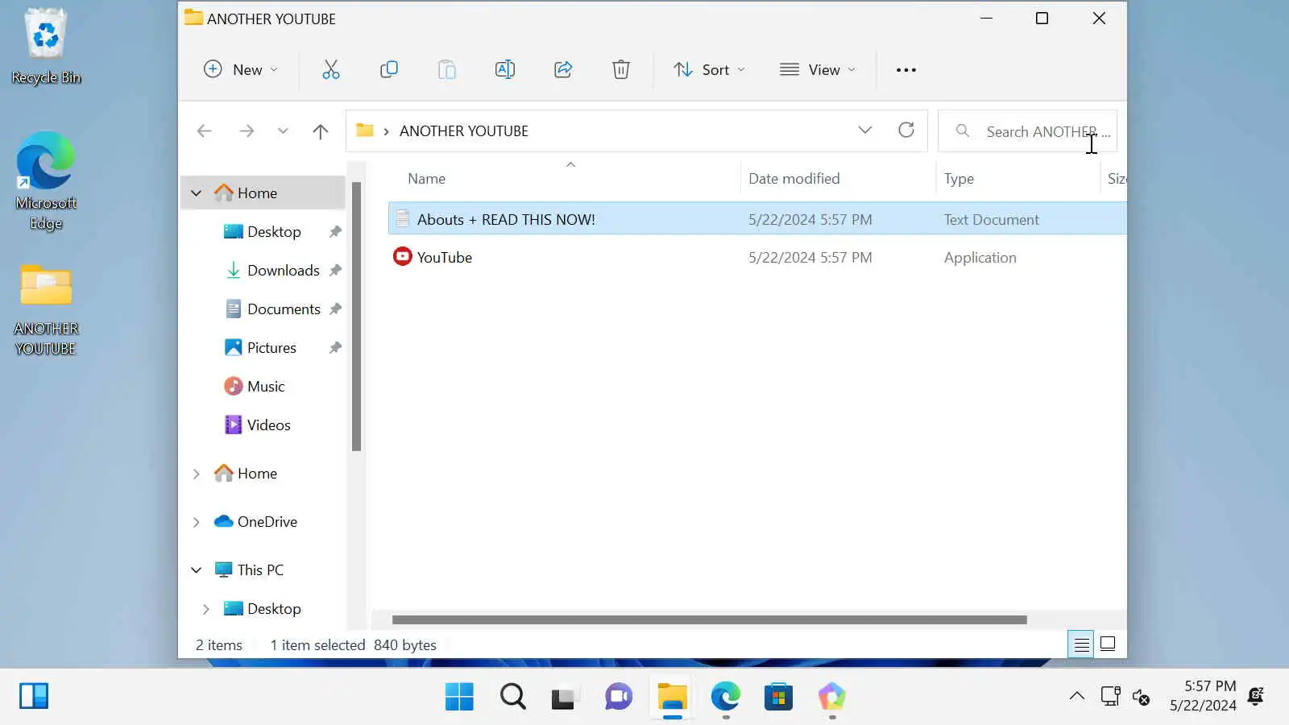The image size is (1289, 725).
Task: Expand Desktop under This PC
Action: 206,609
